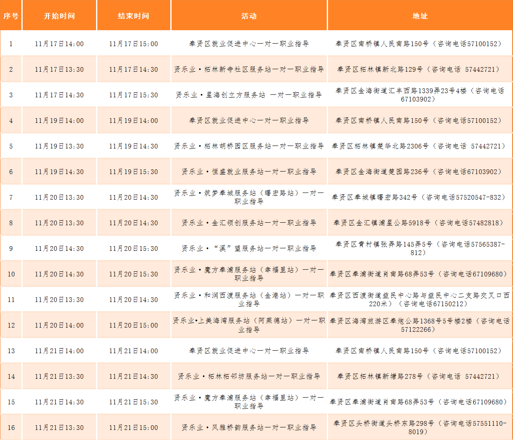This screenshot has width=513, height=440.
Task: Select the 风雅桥韵服务站 activity cell
Action: [249, 427]
